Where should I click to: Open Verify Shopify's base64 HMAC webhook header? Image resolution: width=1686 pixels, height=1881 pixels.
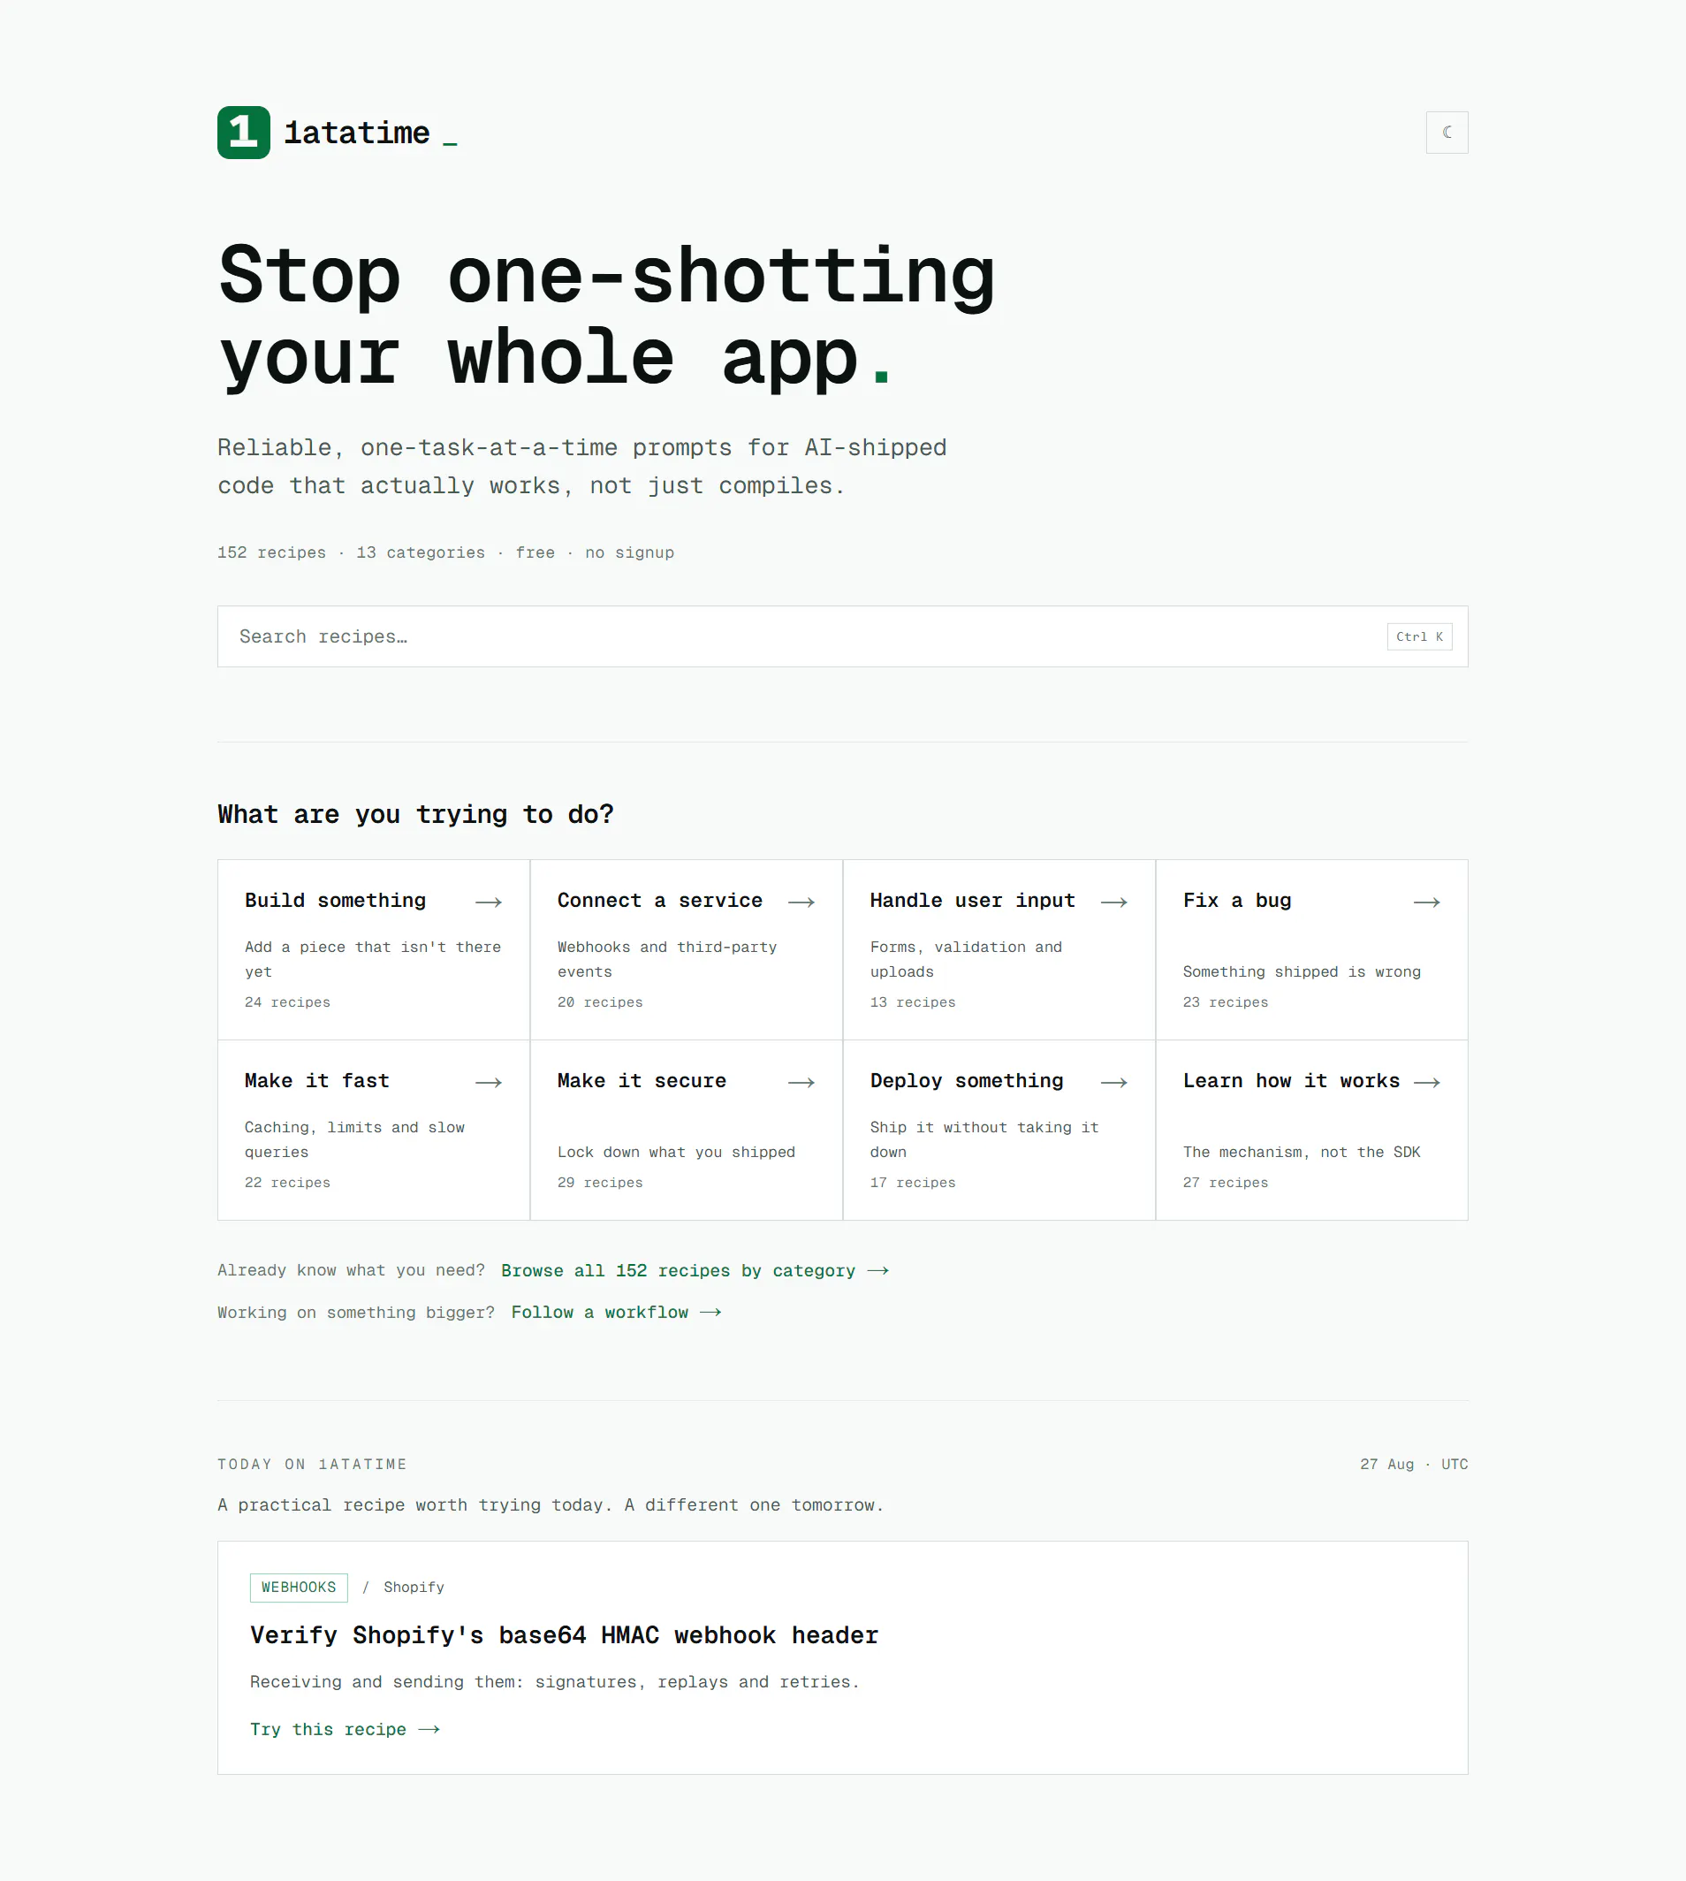(x=564, y=1635)
